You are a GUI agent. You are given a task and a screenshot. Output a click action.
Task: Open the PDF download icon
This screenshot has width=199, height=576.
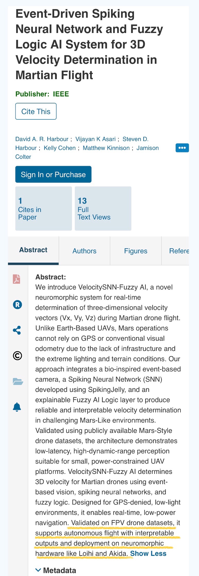[x=17, y=279]
